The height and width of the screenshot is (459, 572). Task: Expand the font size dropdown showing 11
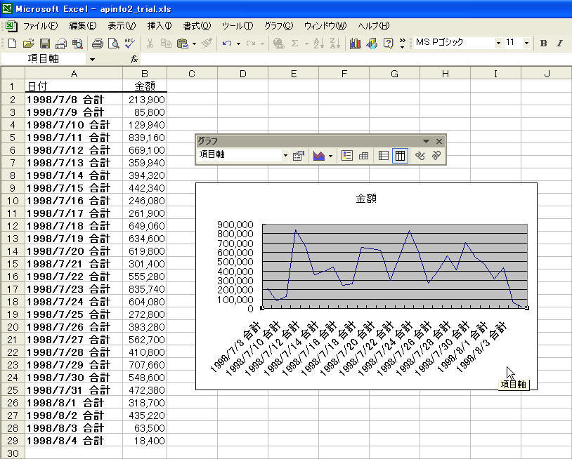coord(528,43)
